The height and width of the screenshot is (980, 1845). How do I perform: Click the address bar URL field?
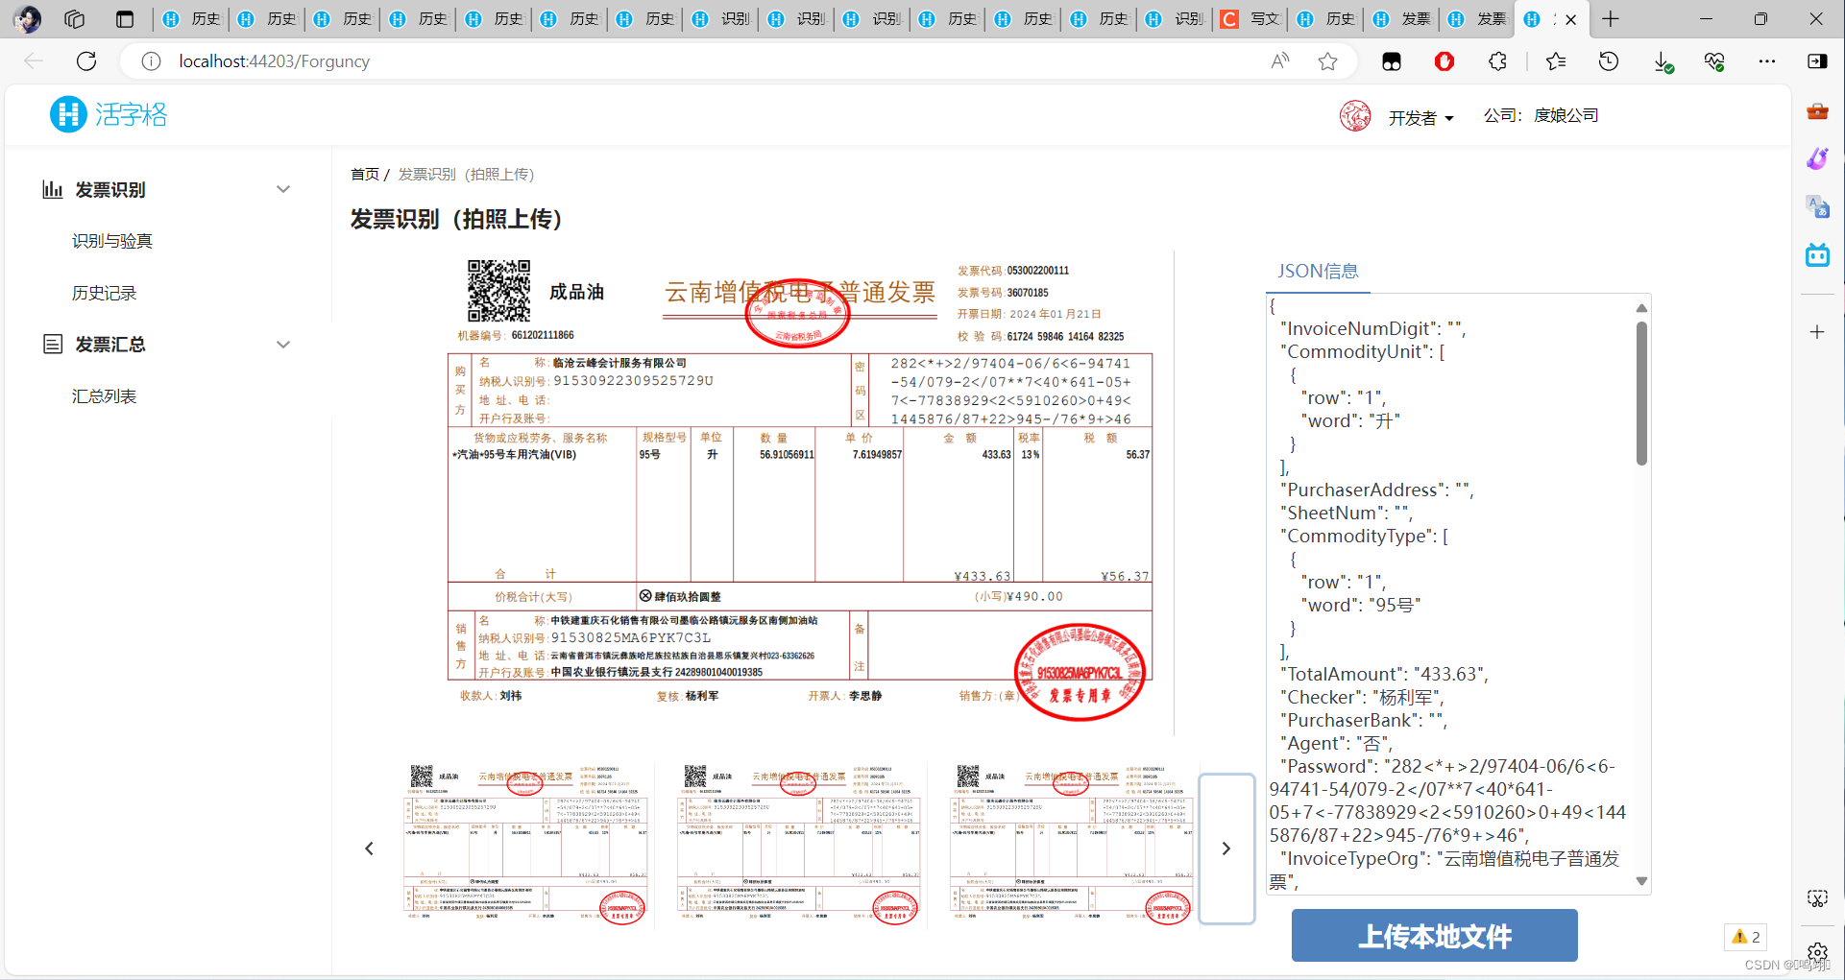tap(711, 61)
